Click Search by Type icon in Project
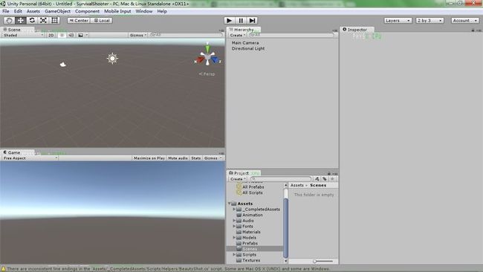Viewport: 483px width, 272px height. (x=317, y=179)
